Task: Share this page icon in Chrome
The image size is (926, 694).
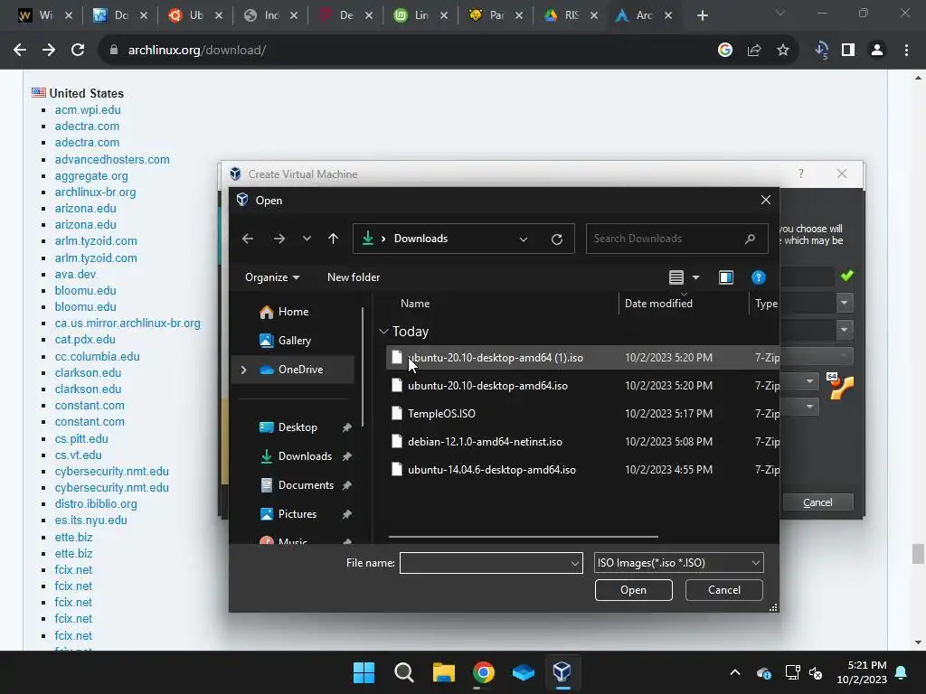Action: (754, 51)
